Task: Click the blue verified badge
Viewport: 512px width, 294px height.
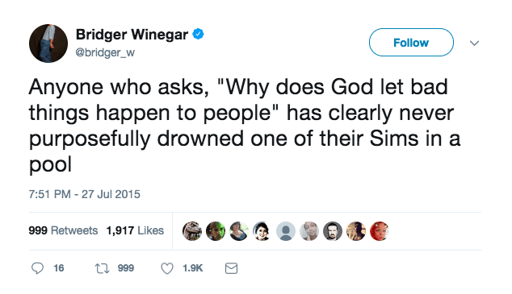Action: [x=198, y=34]
